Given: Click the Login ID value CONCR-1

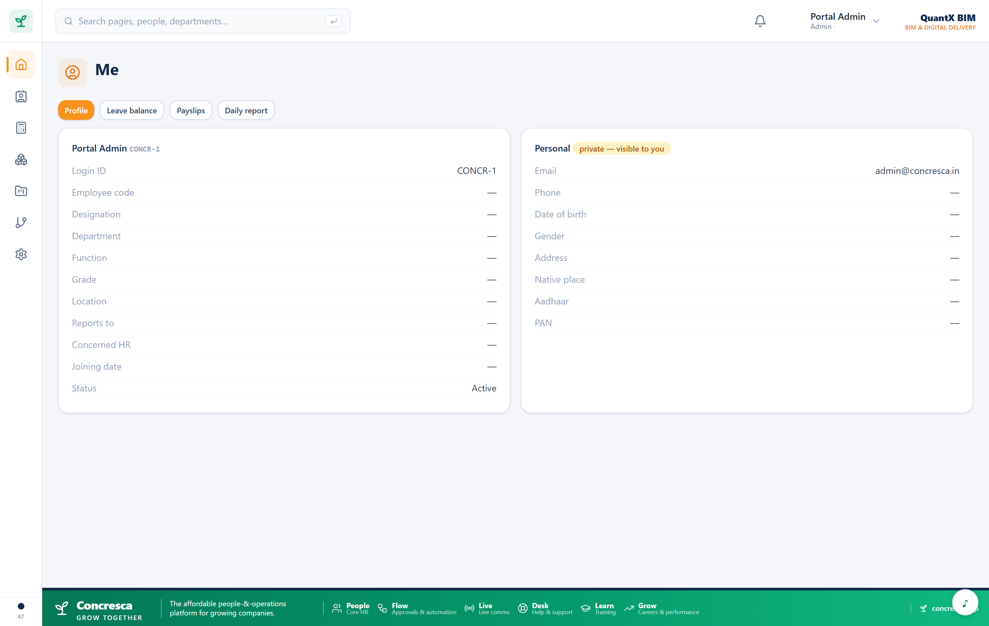Looking at the screenshot, I should click(476, 171).
